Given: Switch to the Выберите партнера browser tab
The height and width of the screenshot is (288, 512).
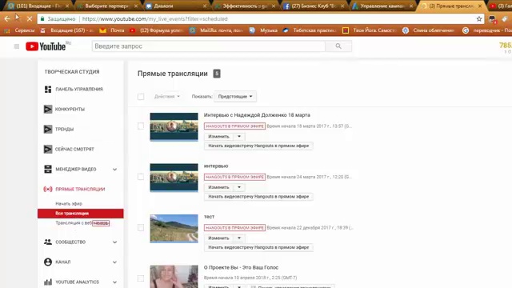Looking at the screenshot, I should 106,6.
